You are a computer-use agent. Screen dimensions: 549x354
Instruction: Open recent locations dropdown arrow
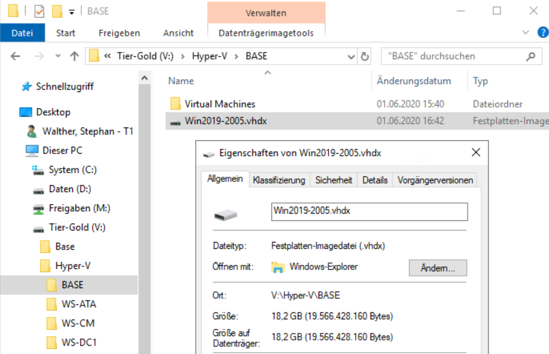pyautogui.click(x=58, y=56)
